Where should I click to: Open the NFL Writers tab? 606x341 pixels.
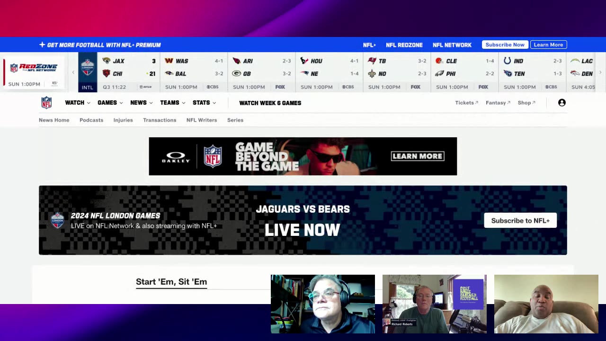tap(202, 120)
